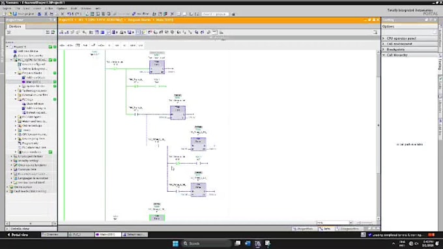Adjust the editor zoom slider
This screenshot has height=249, width=443.
click(366, 222)
